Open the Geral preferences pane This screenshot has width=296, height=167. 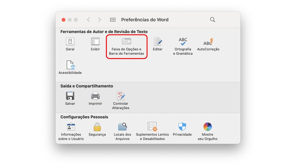70,44
